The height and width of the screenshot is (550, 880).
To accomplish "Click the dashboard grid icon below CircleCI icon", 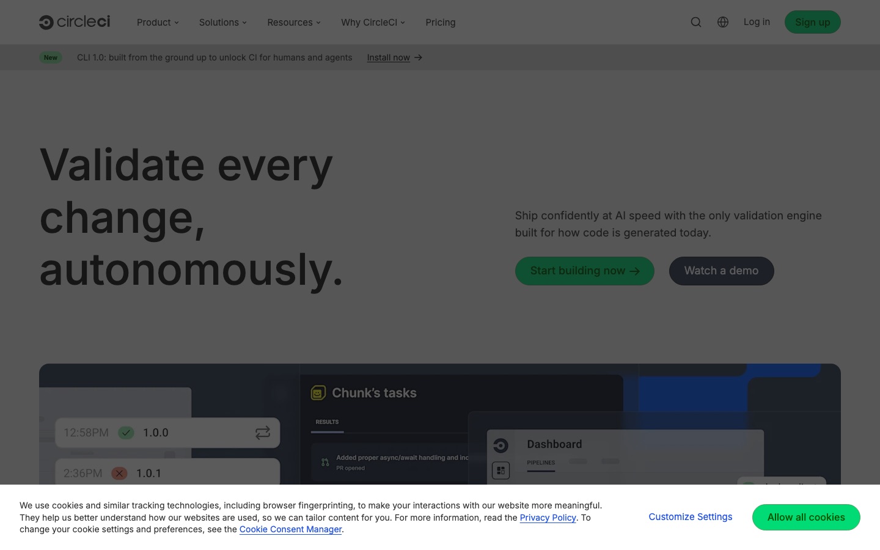I will tap(501, 471).
